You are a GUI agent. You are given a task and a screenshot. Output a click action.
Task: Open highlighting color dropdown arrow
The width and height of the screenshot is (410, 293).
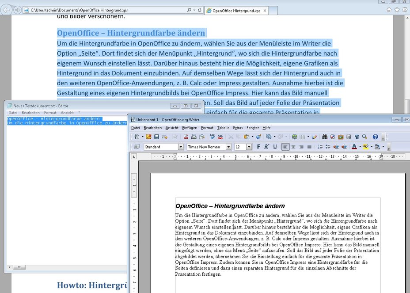[372, 147]
